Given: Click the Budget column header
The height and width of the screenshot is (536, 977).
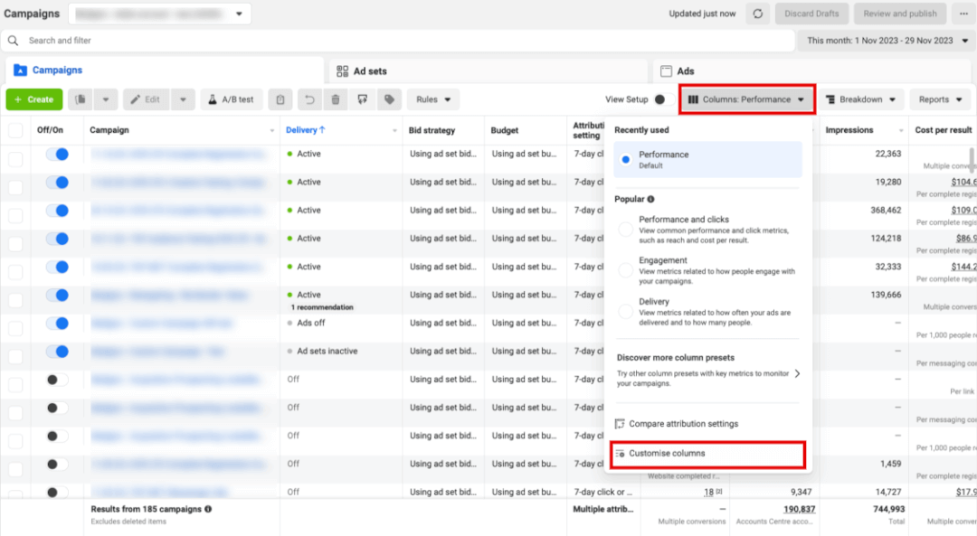Looking at the screenshot, I should pyautogui.click(x=505, y=131).
